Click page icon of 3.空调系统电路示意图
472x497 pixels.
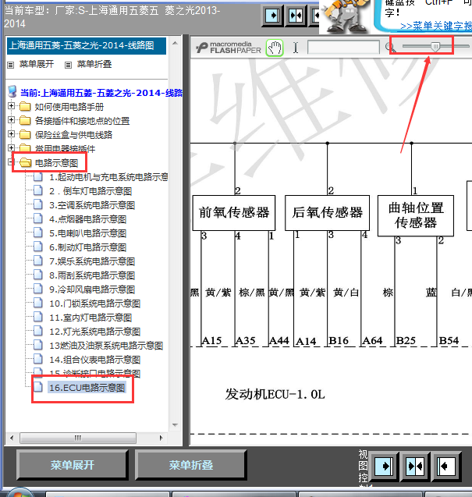38,204
